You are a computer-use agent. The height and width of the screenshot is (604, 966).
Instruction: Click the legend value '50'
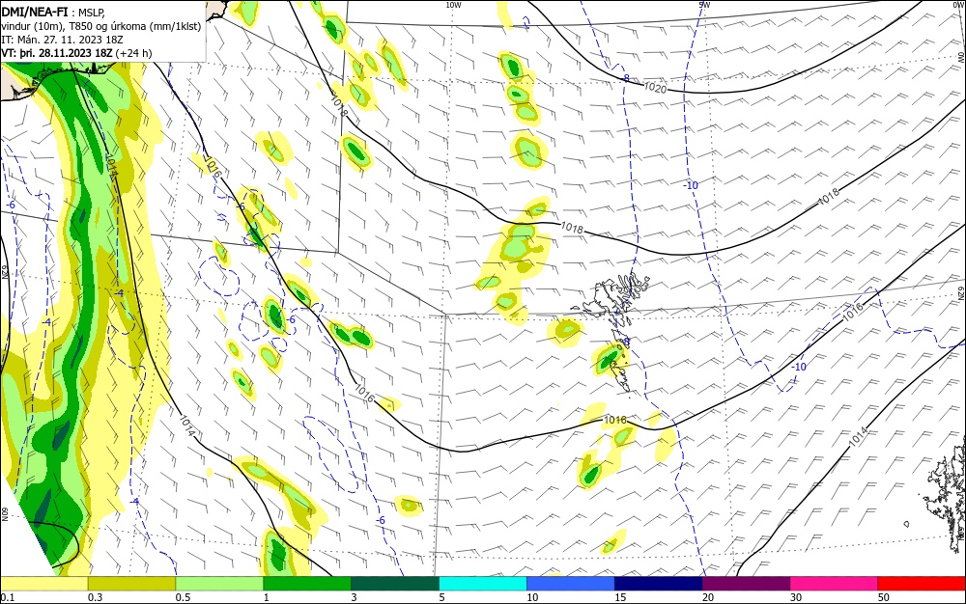(884, 597)
